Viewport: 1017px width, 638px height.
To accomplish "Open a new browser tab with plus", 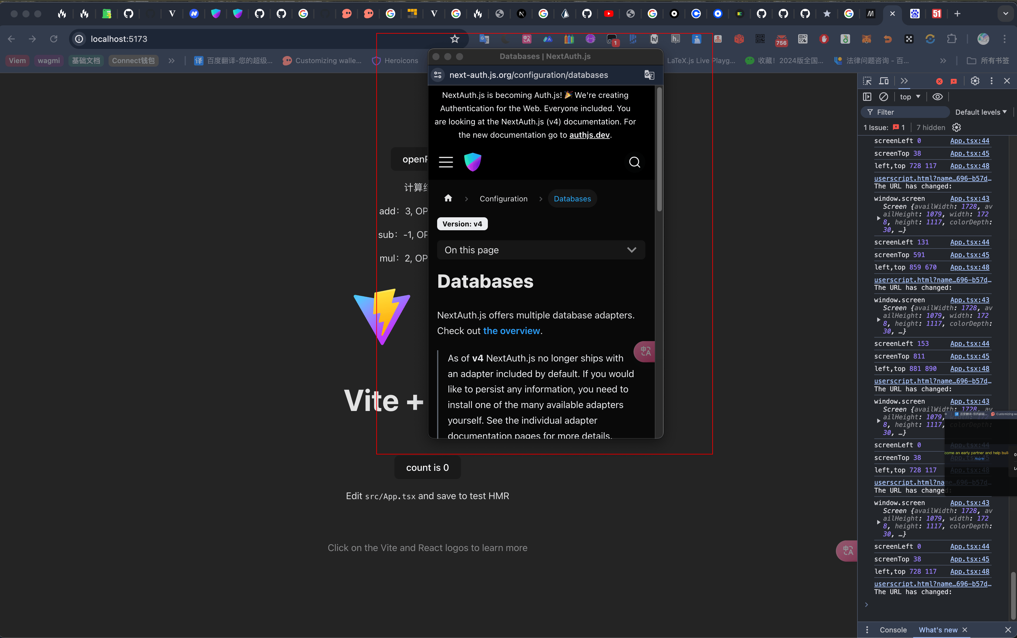I will 957,14.
